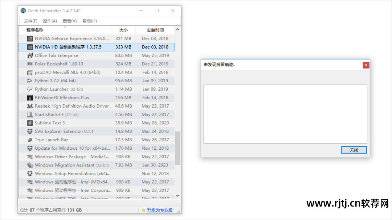Open the 文件(F) menu
The width and height of the screenshot is (392, 220).
coord(30,21)
